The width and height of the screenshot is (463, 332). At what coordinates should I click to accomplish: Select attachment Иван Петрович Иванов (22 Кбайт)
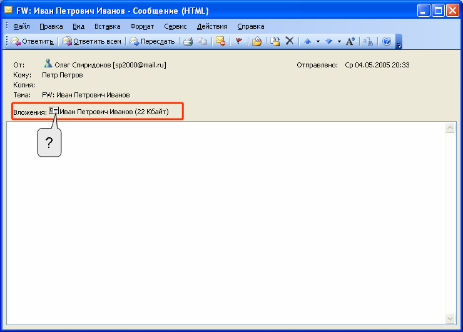[114, 112]
